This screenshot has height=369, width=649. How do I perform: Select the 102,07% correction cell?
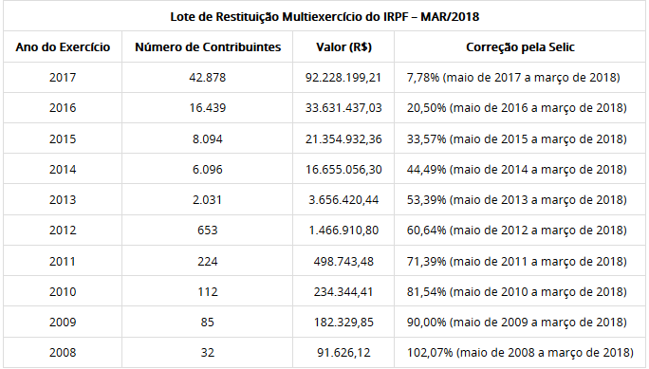point(520,353)
